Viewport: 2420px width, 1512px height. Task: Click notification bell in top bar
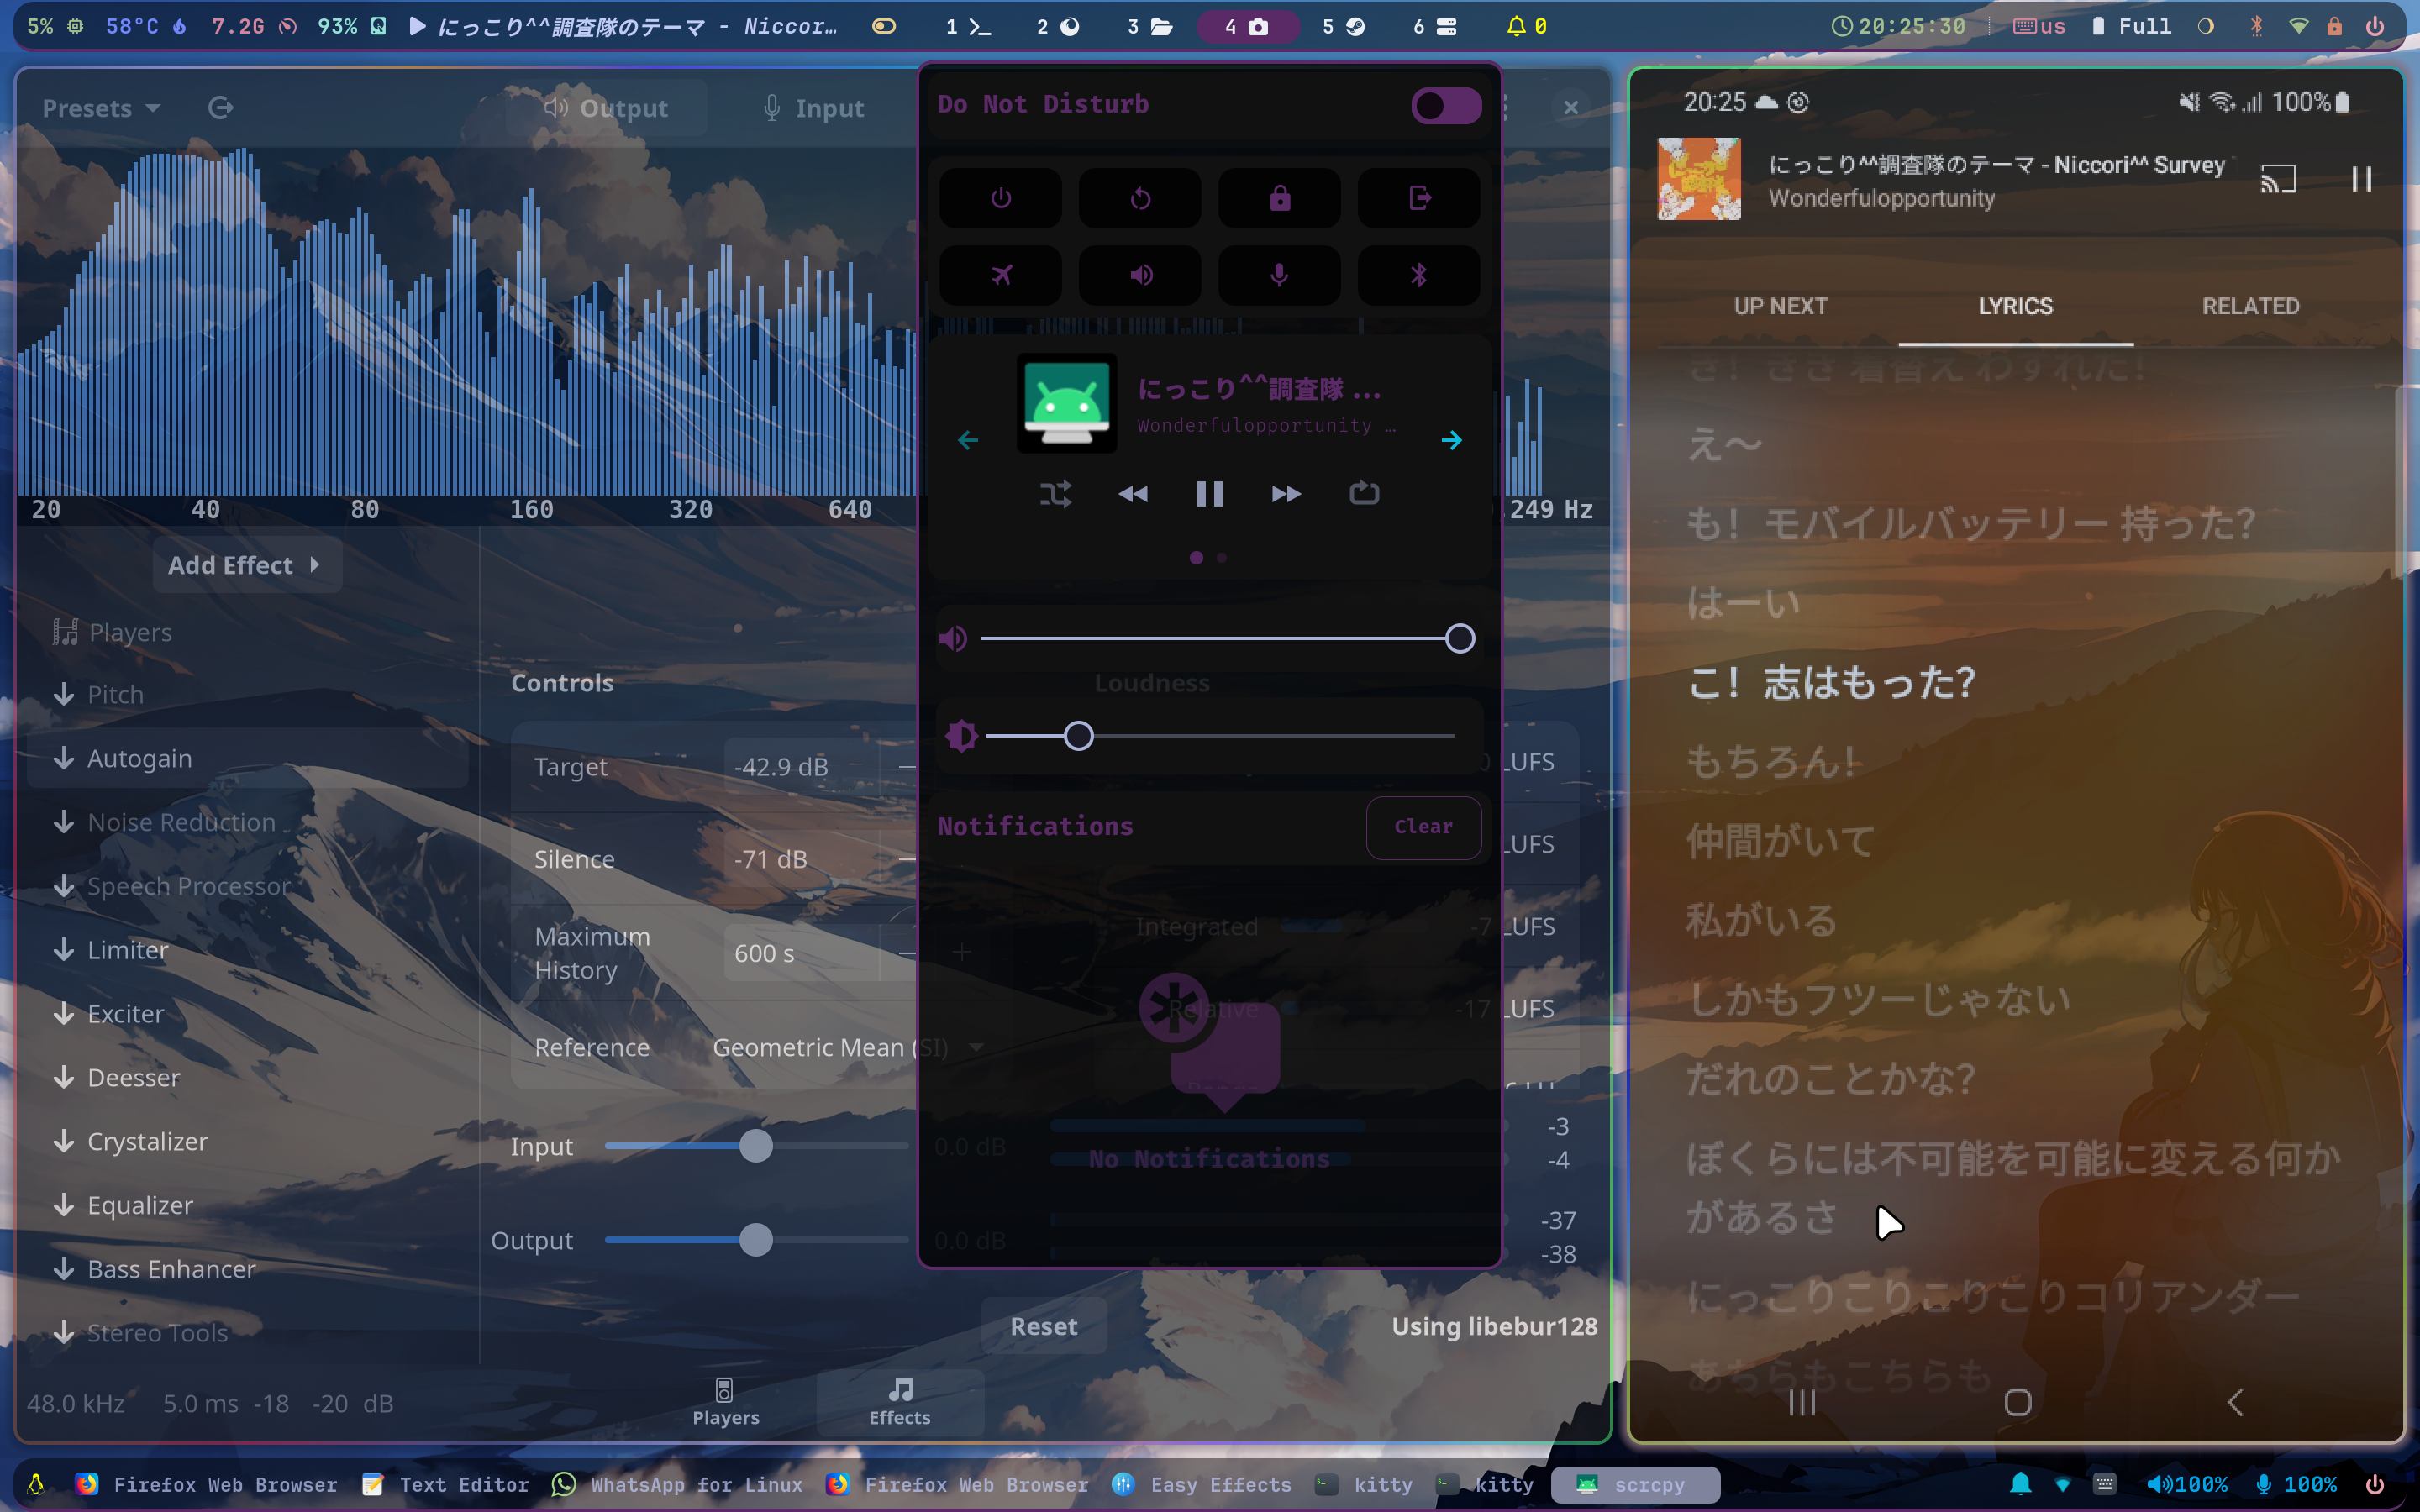1526,27
